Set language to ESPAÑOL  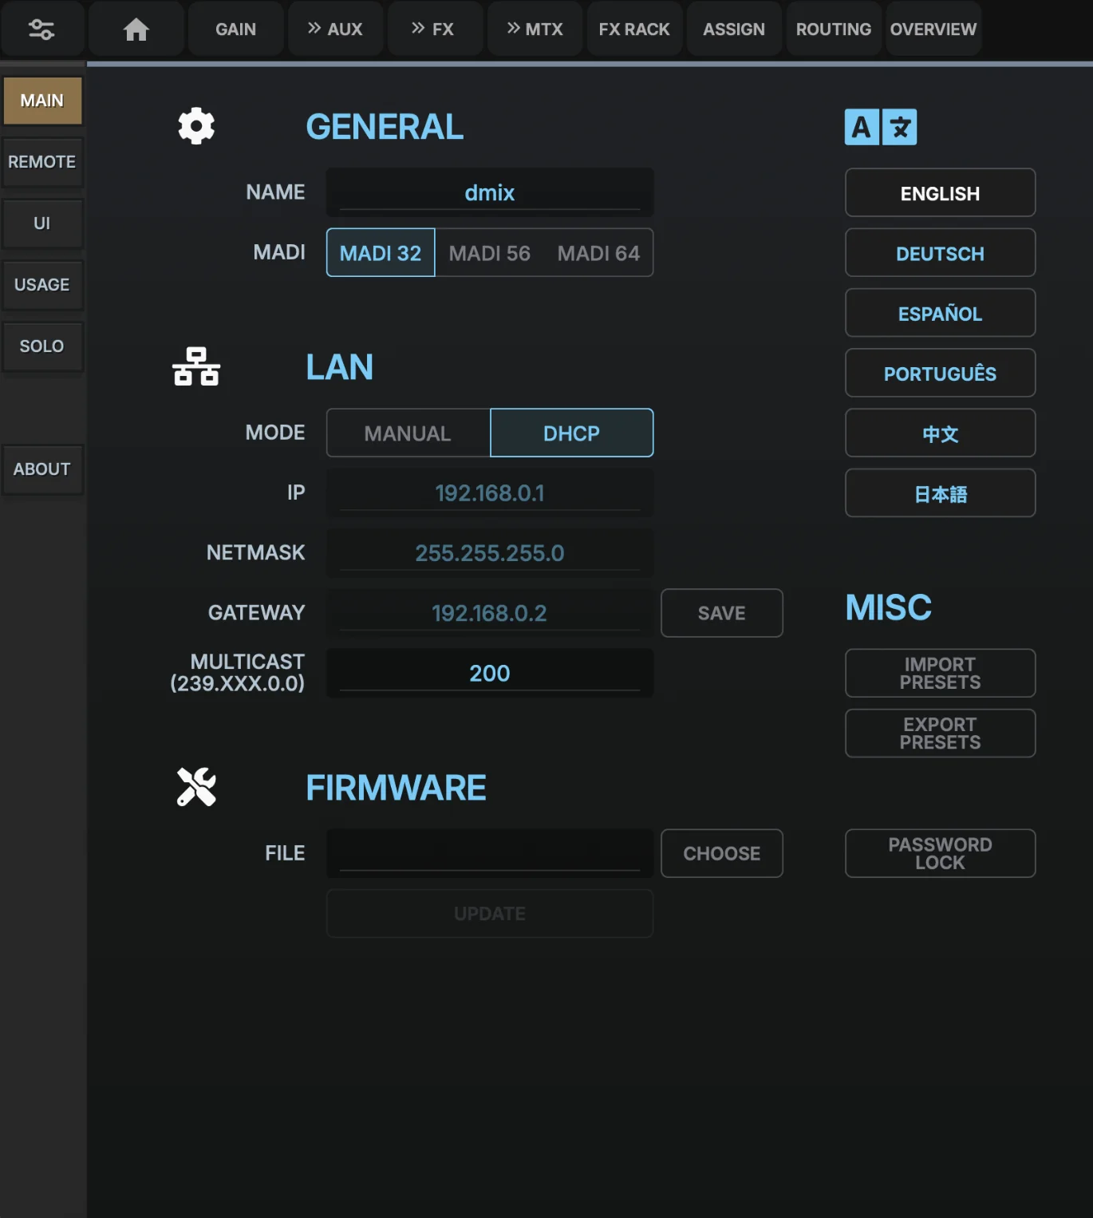(x=941, y=313)
